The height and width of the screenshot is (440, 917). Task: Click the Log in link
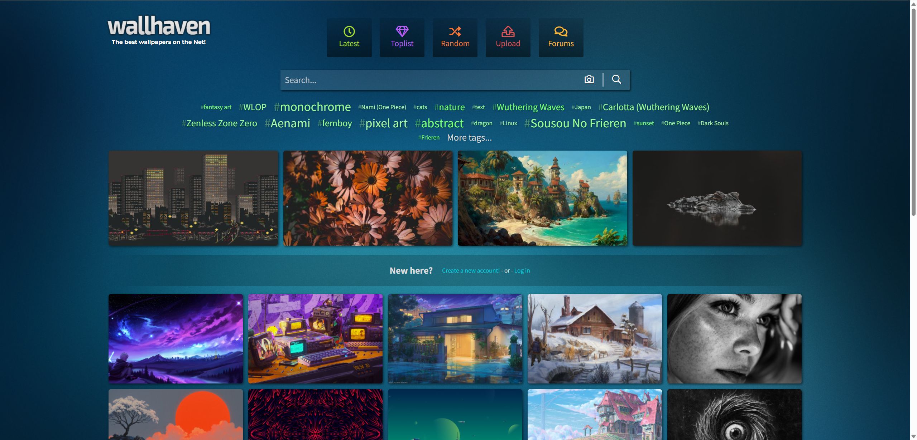(x=522, y=270)
